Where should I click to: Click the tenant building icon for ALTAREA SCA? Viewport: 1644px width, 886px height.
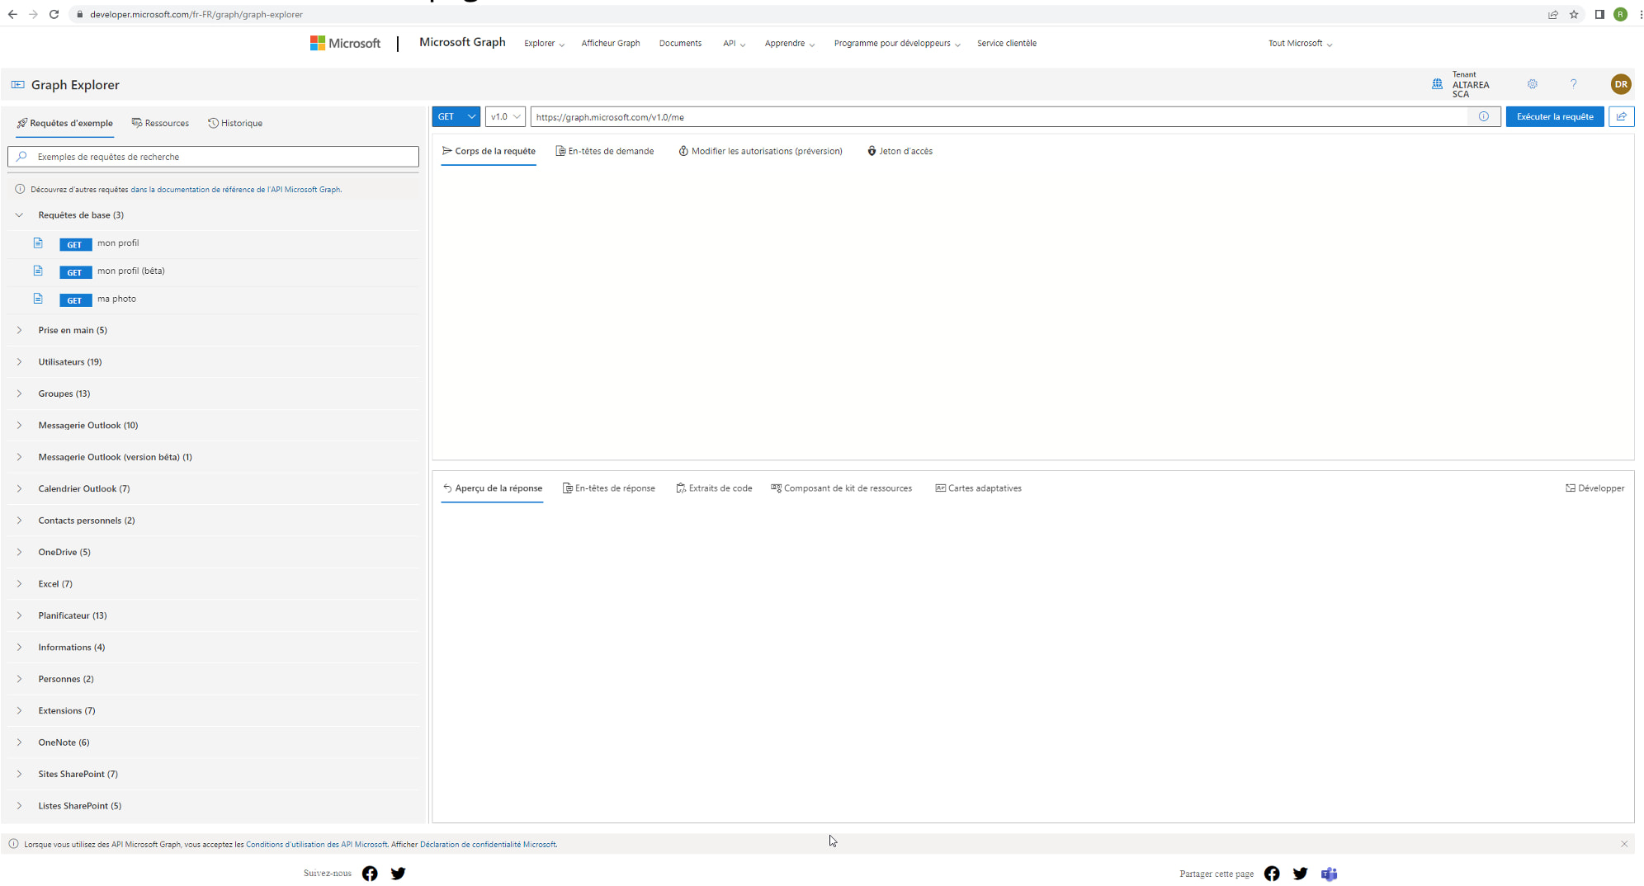tap(1436, 84)
